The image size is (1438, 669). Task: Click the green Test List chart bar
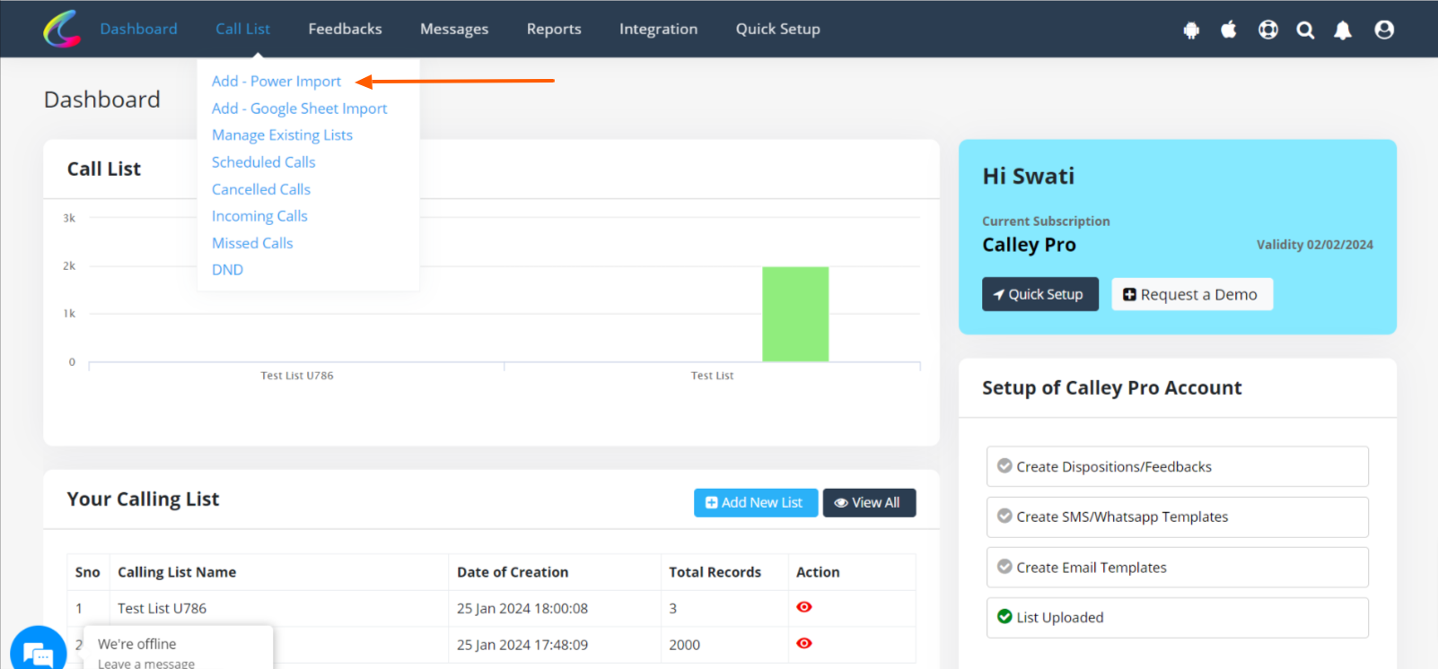(x=795, y=314)
